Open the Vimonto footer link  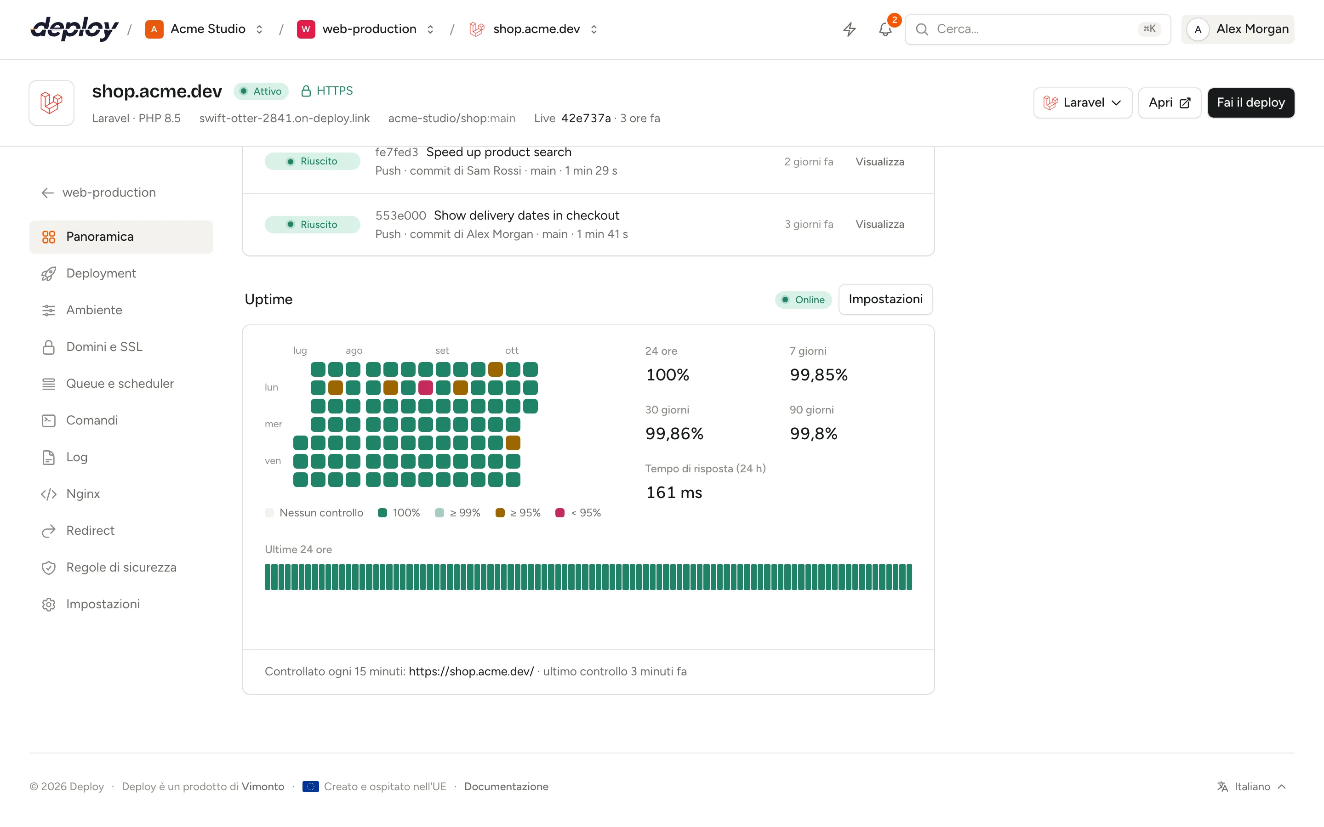coord(263,787)
